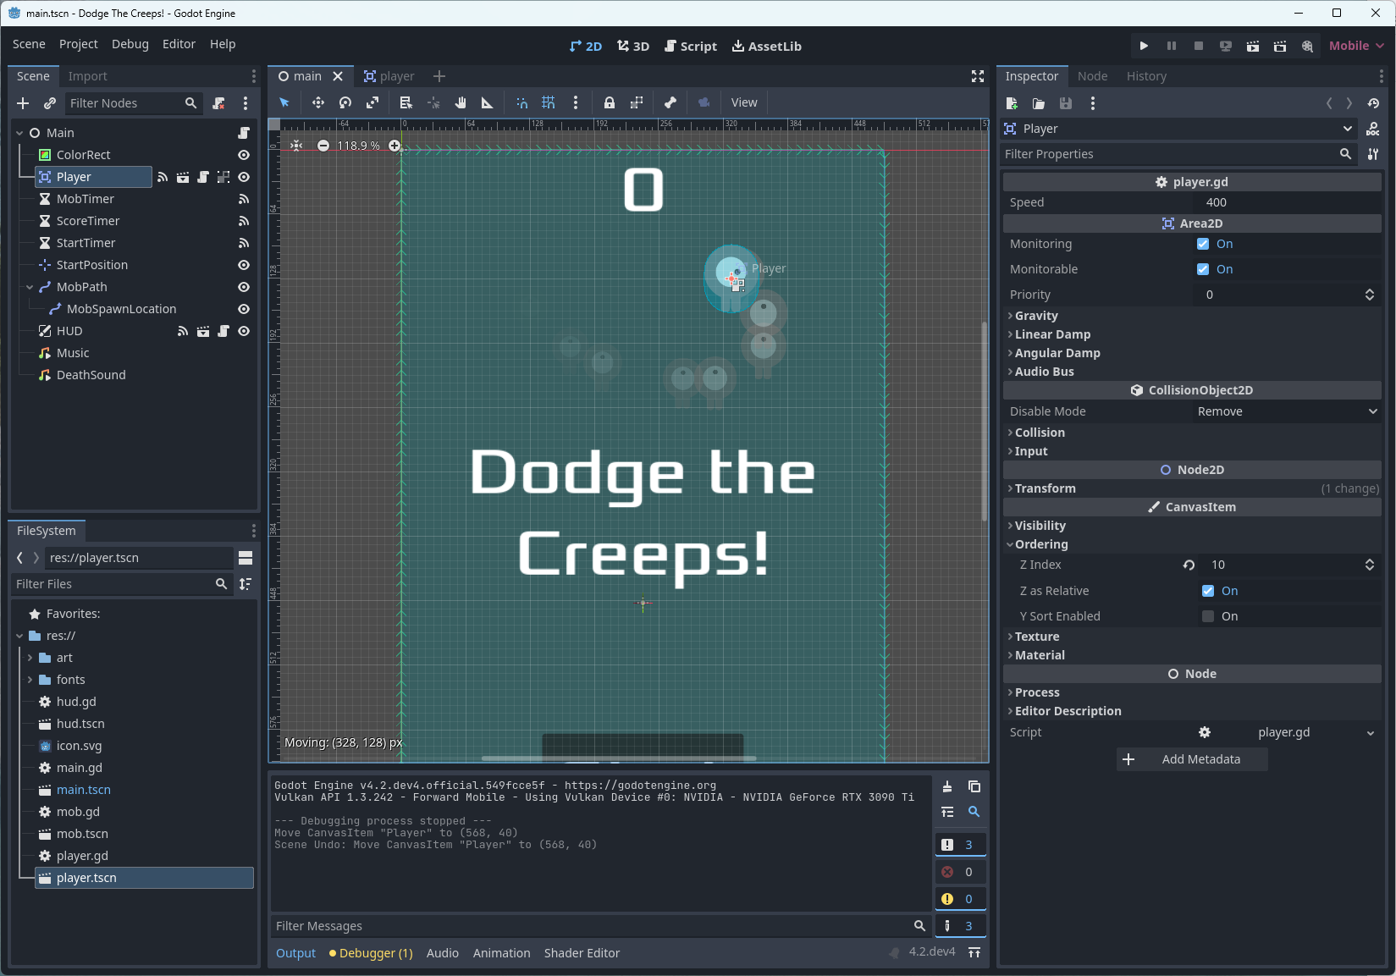Click the Add Child Node plus icon
Image resolution: width=1396 pixels, height=976 pixels.
22,103
